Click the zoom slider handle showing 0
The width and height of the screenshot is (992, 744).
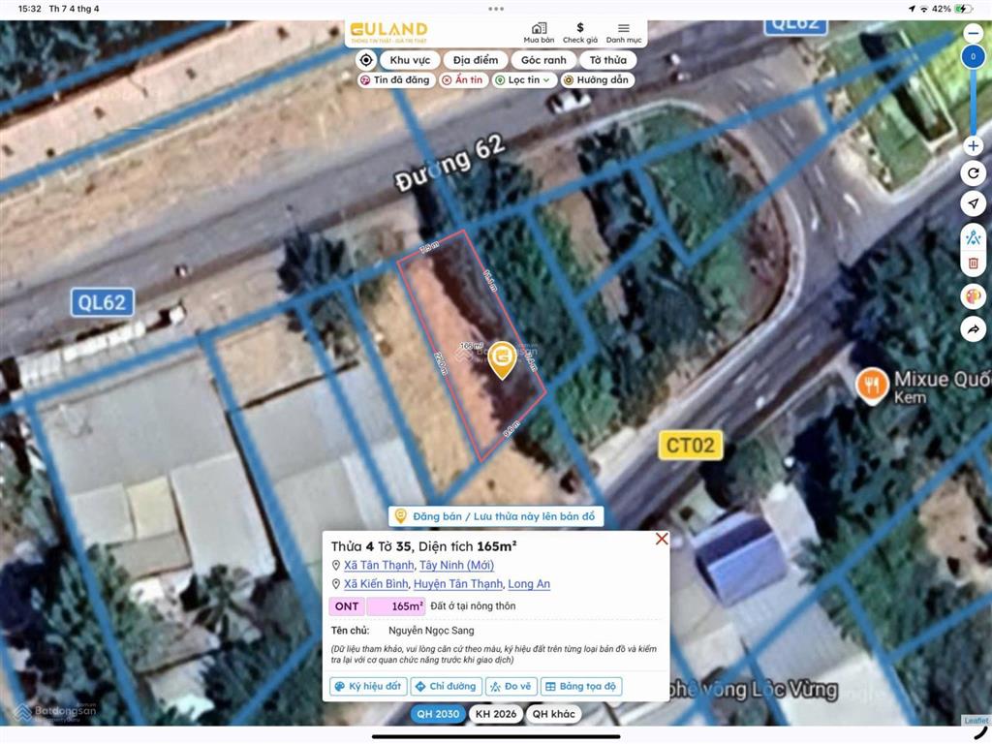pos(973,56)
